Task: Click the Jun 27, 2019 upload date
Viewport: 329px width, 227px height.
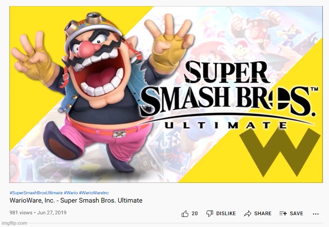Action: (52, 213)
